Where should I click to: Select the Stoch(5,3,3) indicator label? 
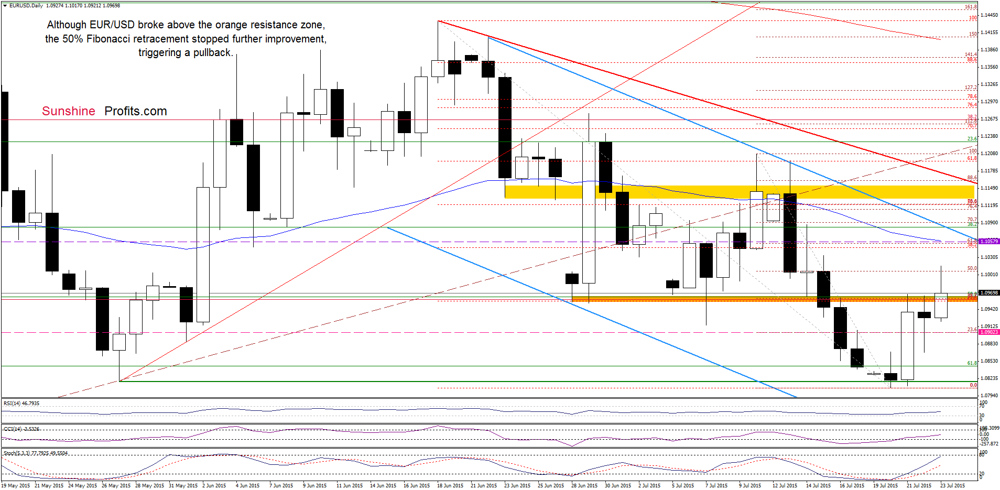coord(36,453)
